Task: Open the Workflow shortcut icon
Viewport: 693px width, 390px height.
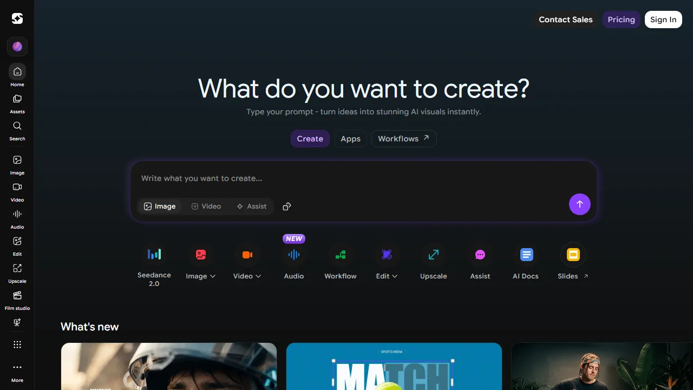Action: coord(341,255)
